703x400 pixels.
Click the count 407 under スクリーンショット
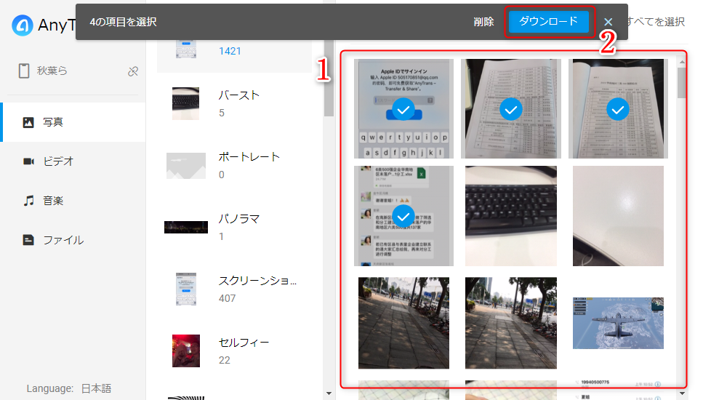[227, 298]
